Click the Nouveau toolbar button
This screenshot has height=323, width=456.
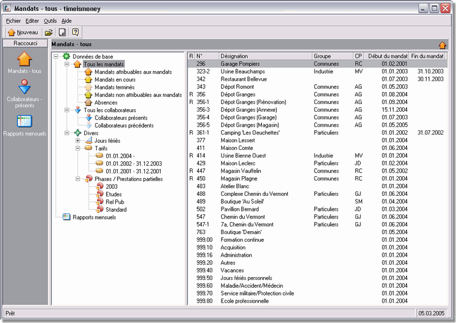click(23, 32)
